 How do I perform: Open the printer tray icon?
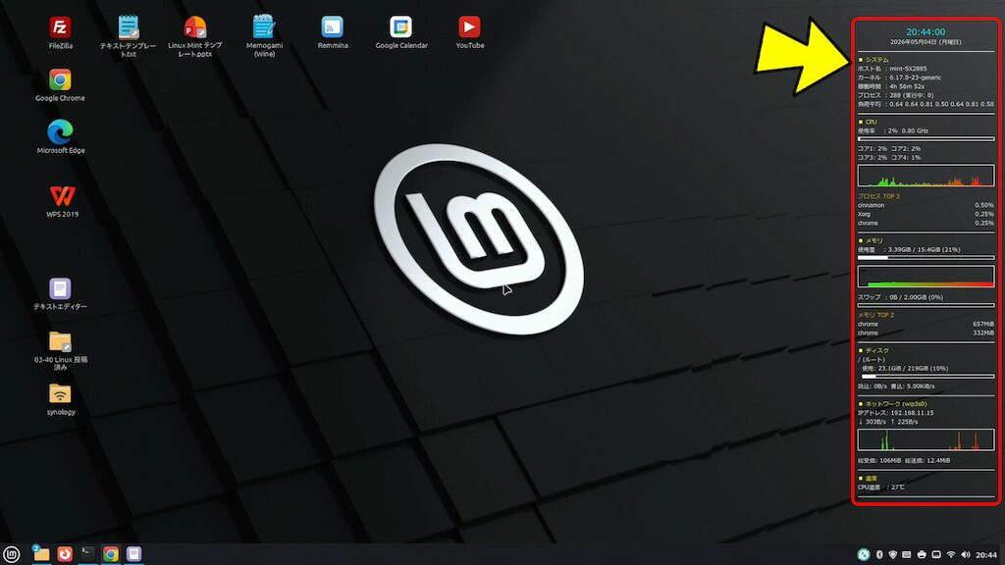(921, 555)
